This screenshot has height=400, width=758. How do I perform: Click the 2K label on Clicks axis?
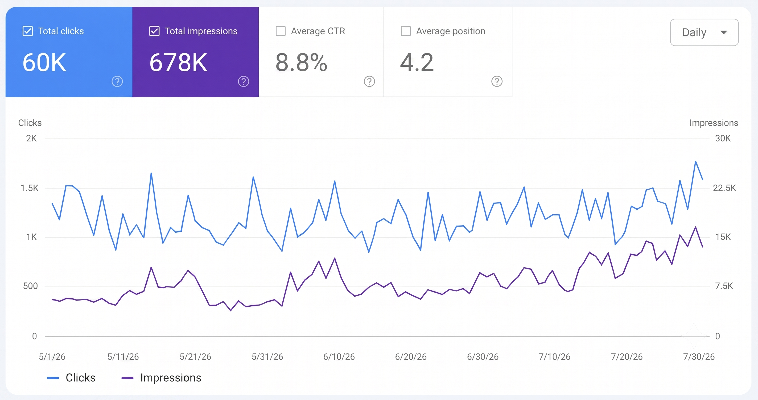point(31,138)
